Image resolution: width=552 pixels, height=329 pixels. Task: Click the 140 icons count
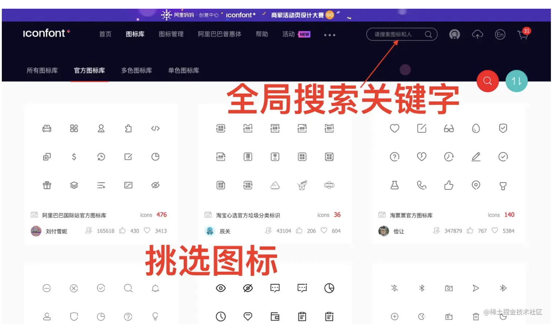(x=509, y=215)
